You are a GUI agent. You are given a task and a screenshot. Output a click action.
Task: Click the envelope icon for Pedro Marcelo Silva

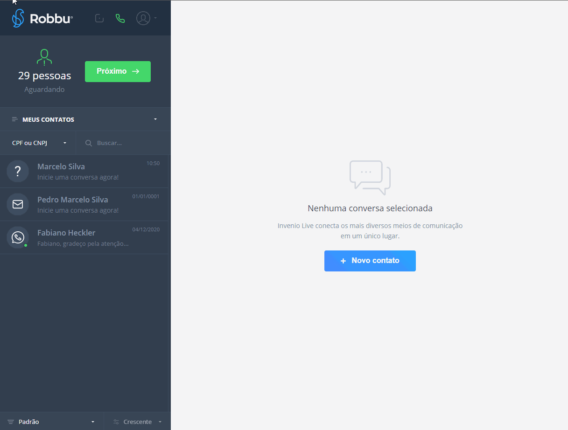point(18,204)
